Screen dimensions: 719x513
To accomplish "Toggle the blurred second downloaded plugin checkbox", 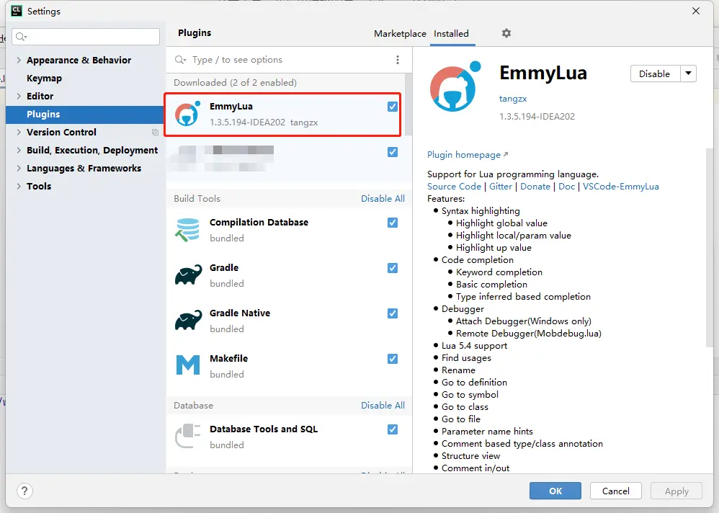I will point(393,152).
